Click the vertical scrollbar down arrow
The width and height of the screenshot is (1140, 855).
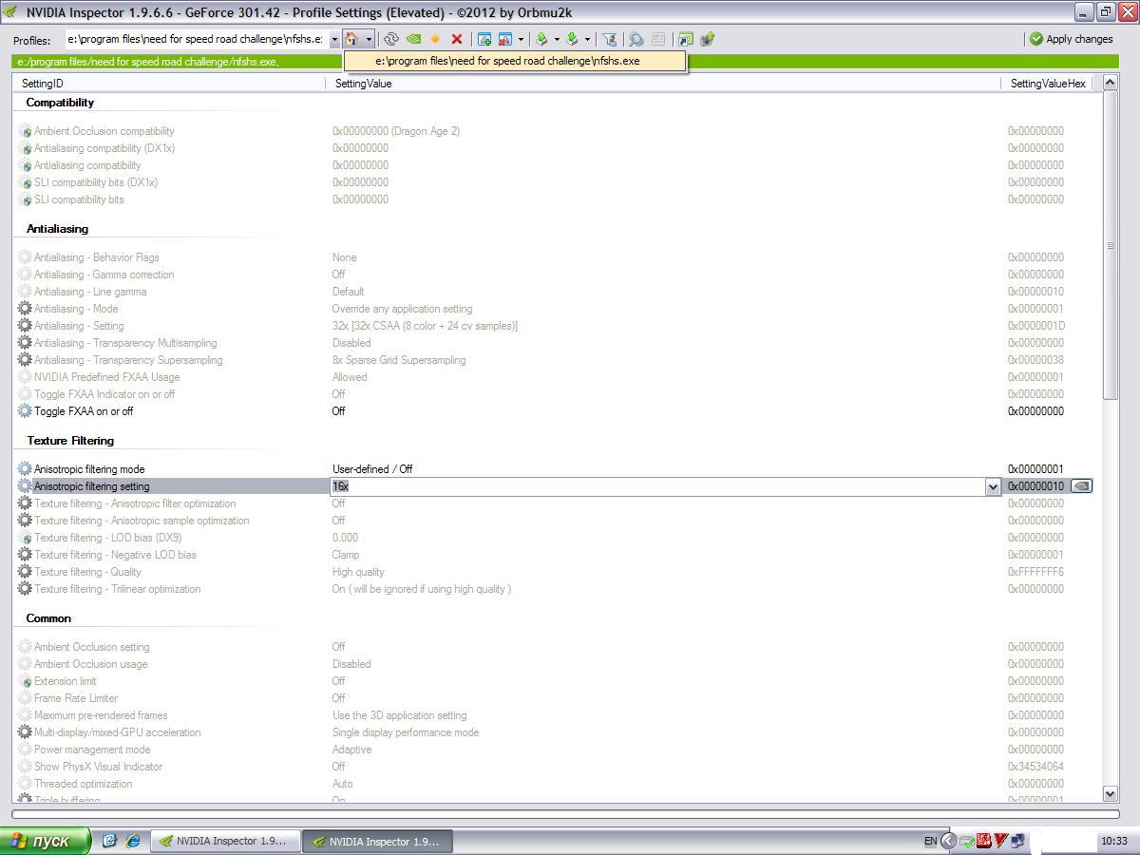click(1111, 793)
